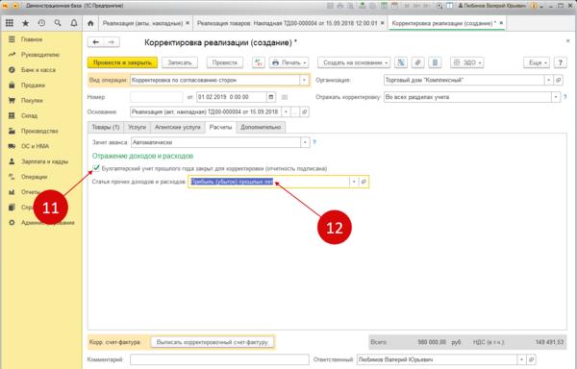Viewport: 577px width, 369px height.
Task: Expand Статья прочих доходов и расходов dropdown
Action: [x=354, y=182]
